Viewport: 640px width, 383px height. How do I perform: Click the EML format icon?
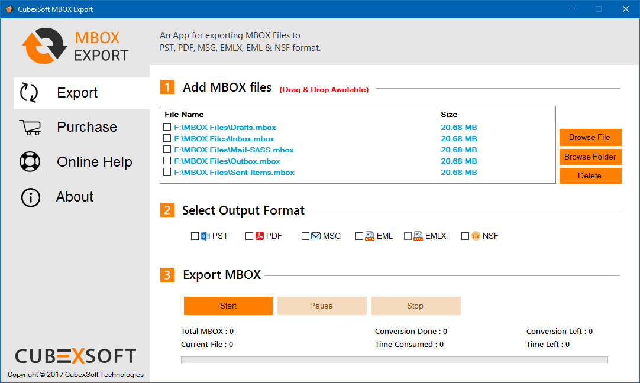pos(370,236)
